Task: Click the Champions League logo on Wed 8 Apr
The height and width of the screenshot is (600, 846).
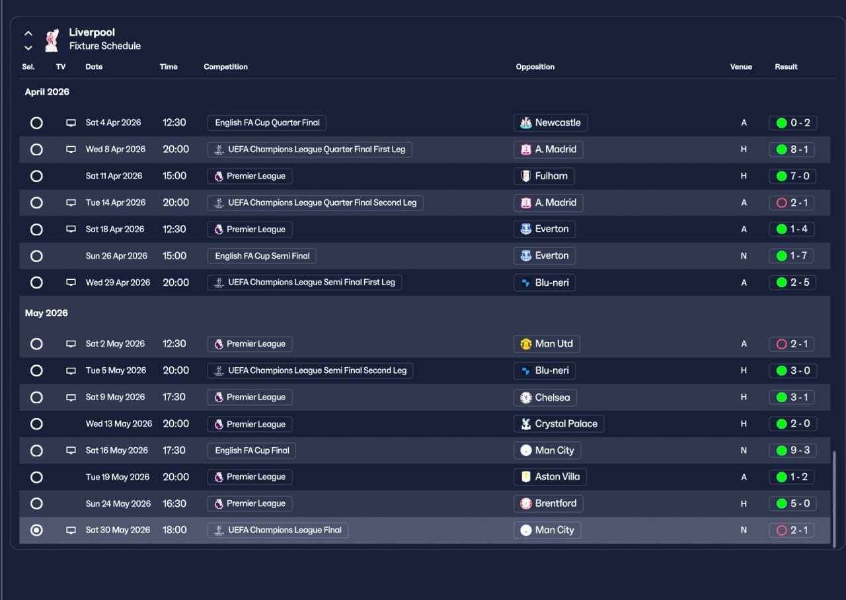Action: tap(219, 150)
